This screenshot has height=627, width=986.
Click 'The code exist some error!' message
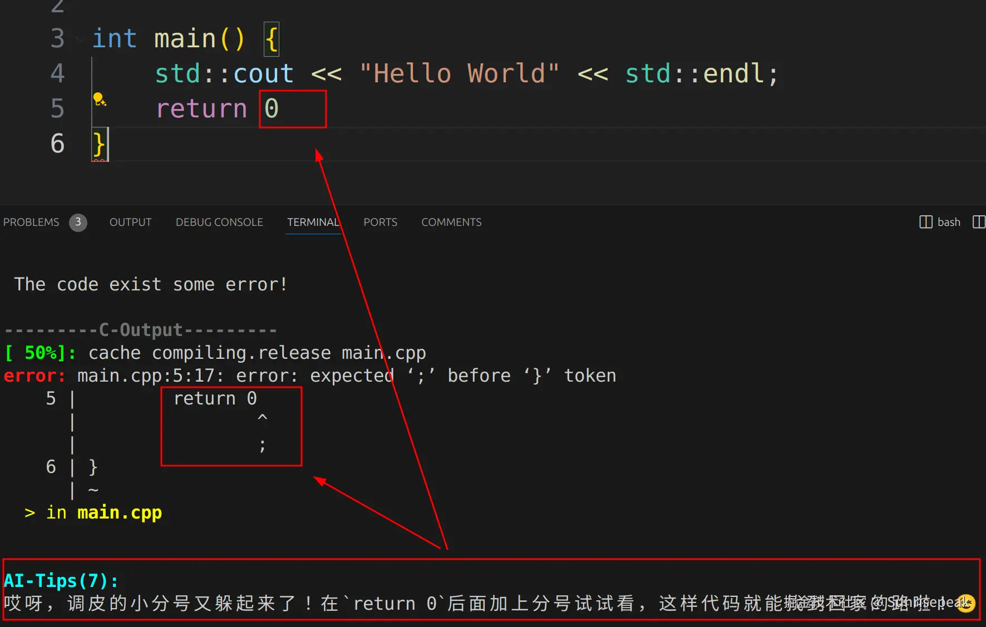click(x=151, y=284)
